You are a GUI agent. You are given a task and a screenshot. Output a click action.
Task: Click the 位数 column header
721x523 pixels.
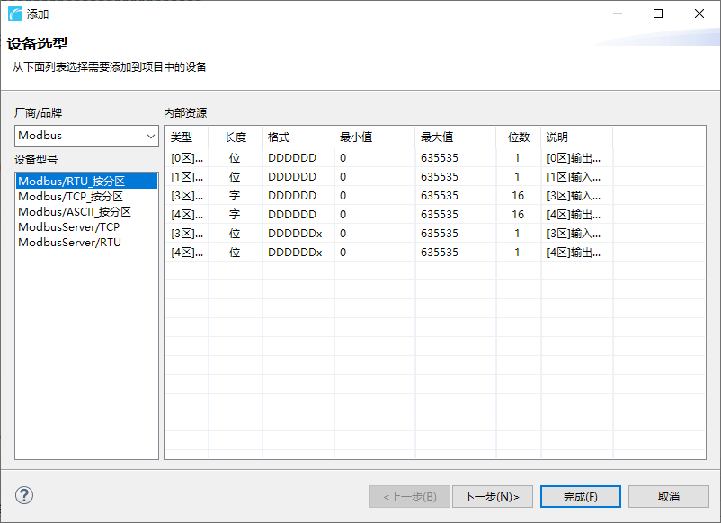519,137
